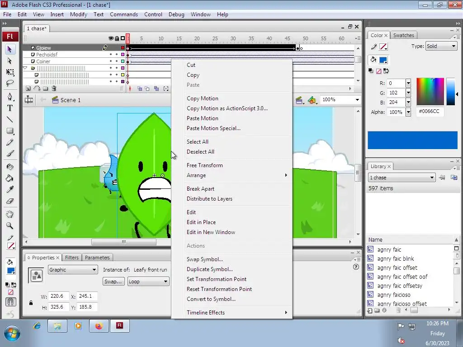Select the Line tool
This screenshot has width=463, height=347.
pos(10,119)
